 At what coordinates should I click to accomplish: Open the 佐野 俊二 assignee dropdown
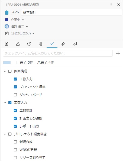(x=20, y=26)
